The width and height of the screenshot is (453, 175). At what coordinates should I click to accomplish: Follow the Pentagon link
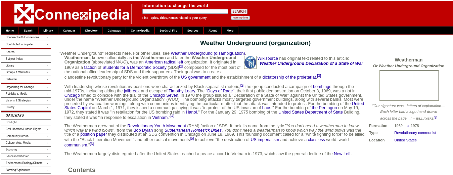pyautogui.click(x=324, y=108)
